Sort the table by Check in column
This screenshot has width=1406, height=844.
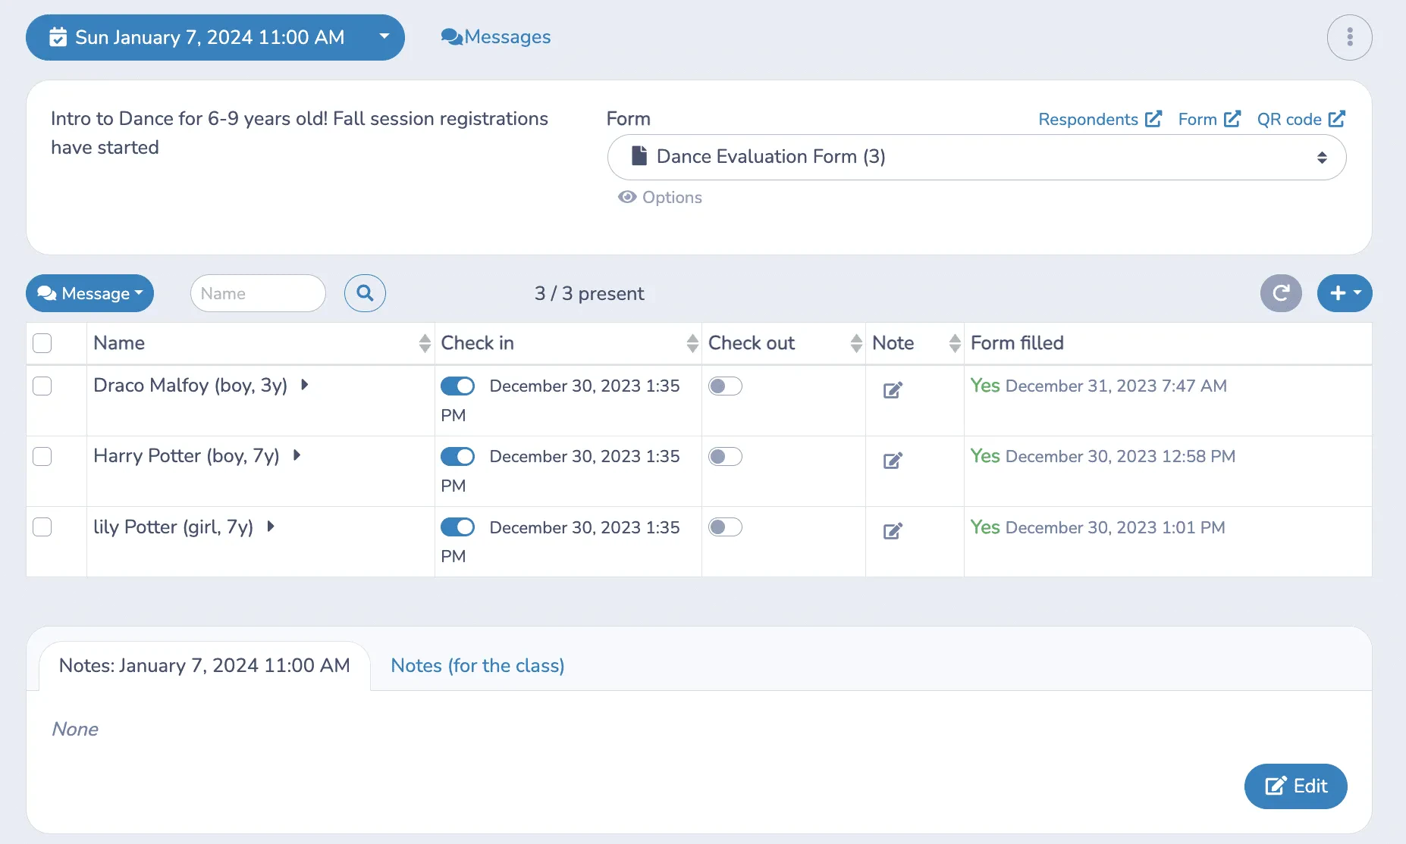[692, 343]
